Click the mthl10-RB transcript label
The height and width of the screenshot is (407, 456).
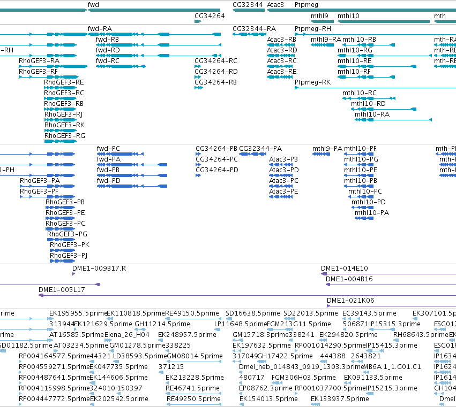(x=359, y=40)
